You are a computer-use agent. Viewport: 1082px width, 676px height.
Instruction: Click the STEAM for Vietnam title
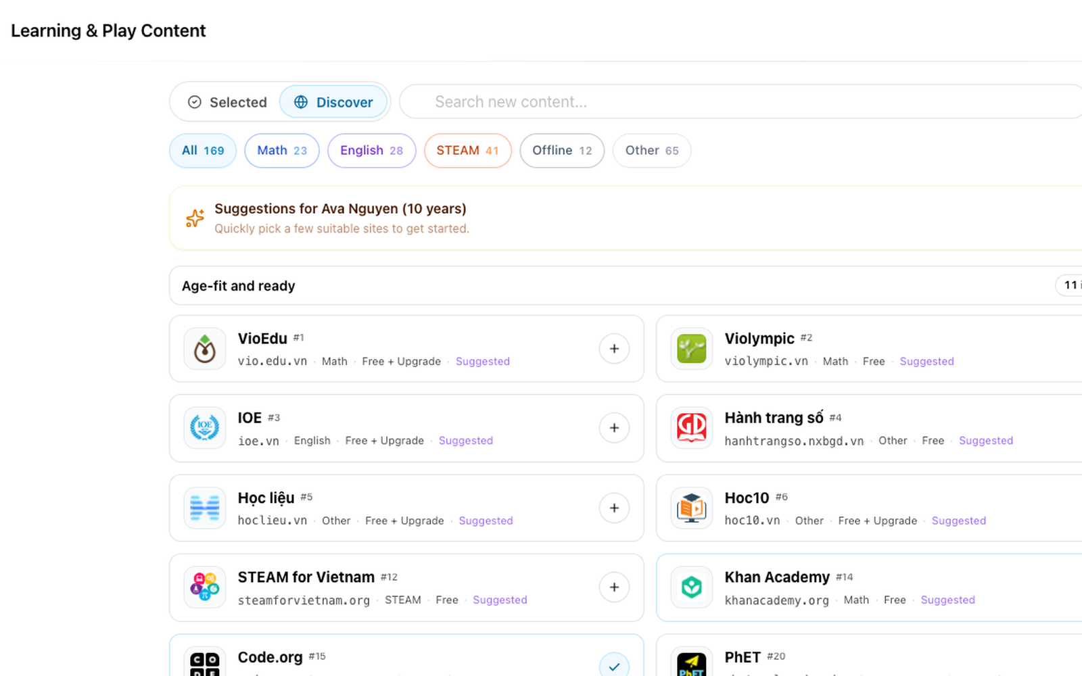(x=306, y=577)
